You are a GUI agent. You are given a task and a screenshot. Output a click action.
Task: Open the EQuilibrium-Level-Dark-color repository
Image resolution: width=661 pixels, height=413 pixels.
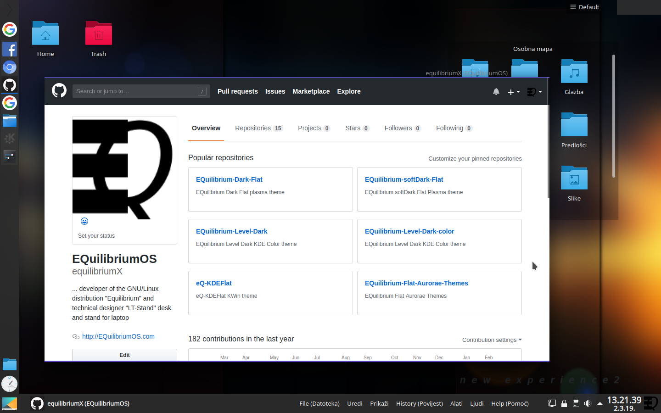tap(409, 231)
